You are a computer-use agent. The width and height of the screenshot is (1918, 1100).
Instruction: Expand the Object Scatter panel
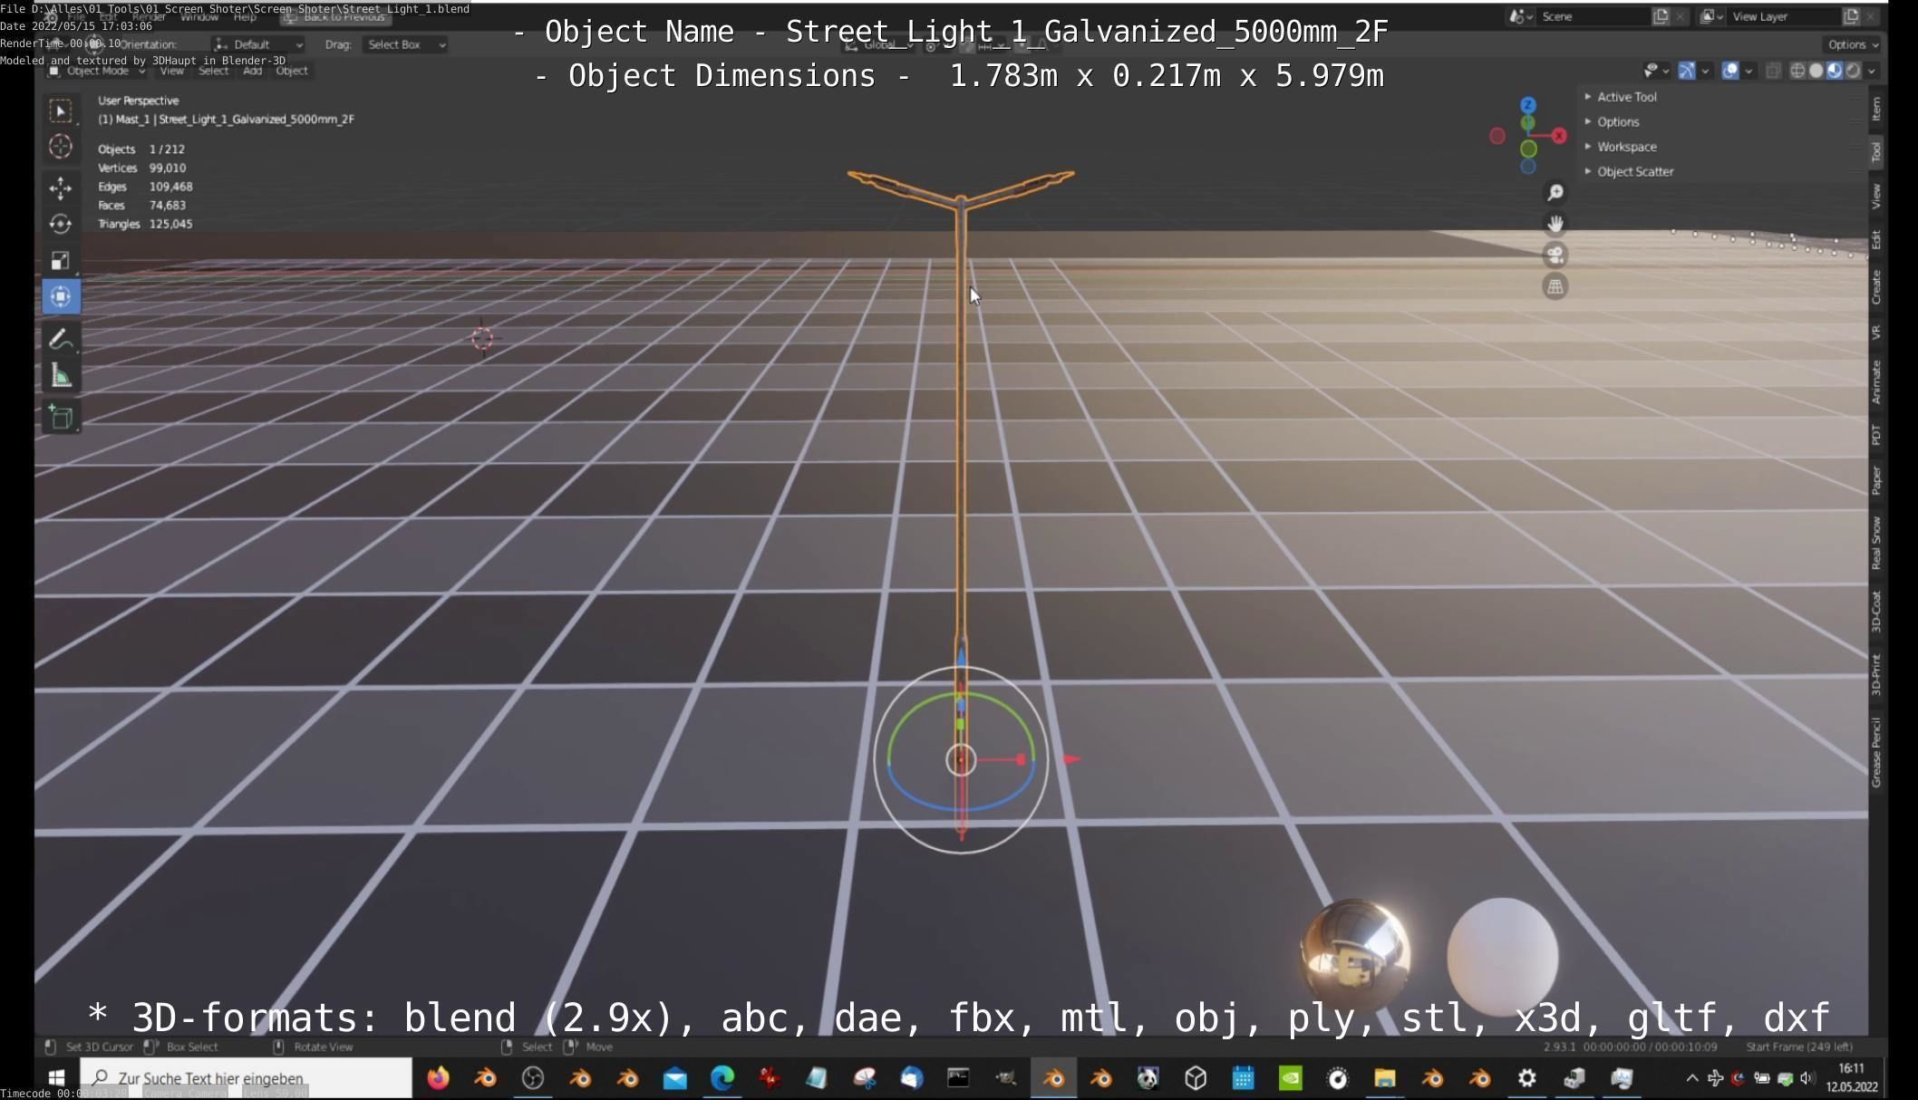pos(1634,171)
